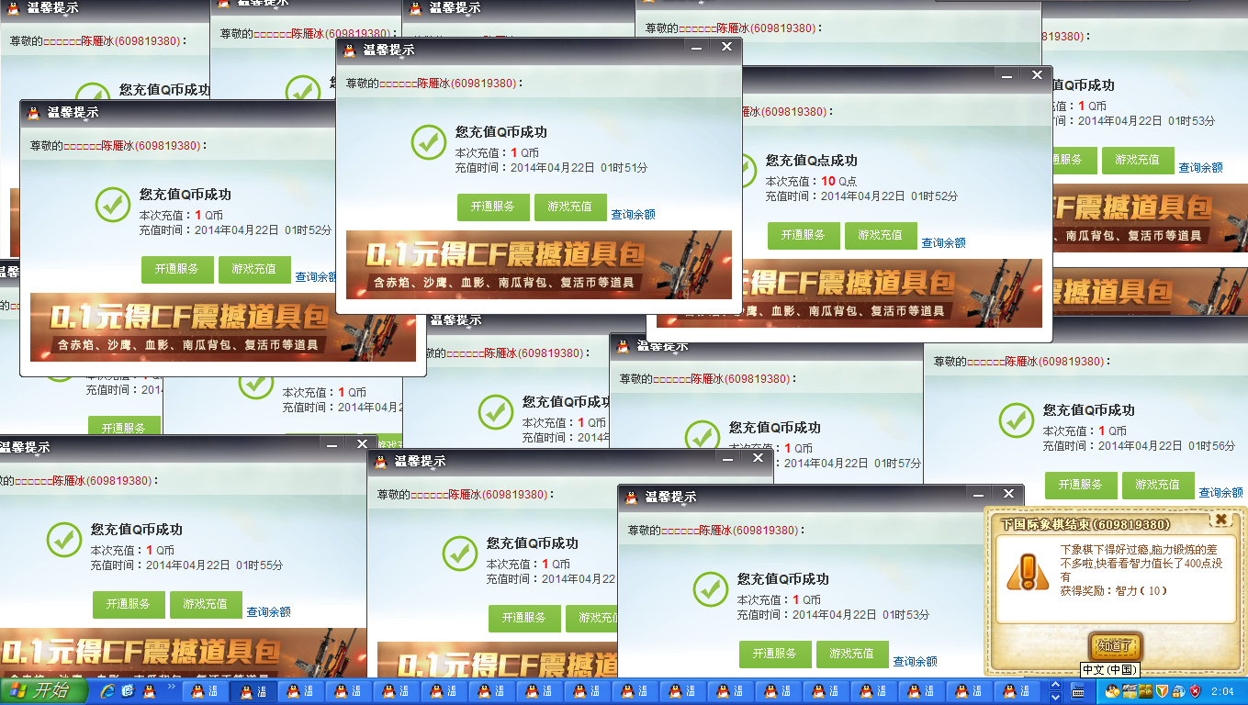Minimize the 01时55分 温馨提示 dialog
This screenshot has height=705, width=1248.
click(x=333, y=444)
